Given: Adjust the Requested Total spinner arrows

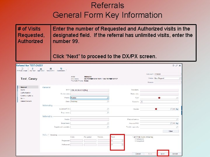Looking at the screenshot, I should pyautogui.click(x=122, y=141).
